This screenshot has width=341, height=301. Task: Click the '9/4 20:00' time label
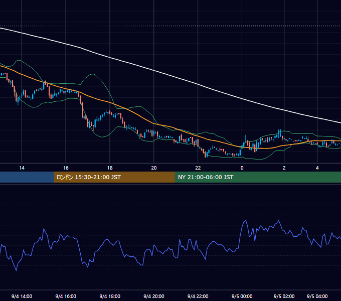click(154, 296)
